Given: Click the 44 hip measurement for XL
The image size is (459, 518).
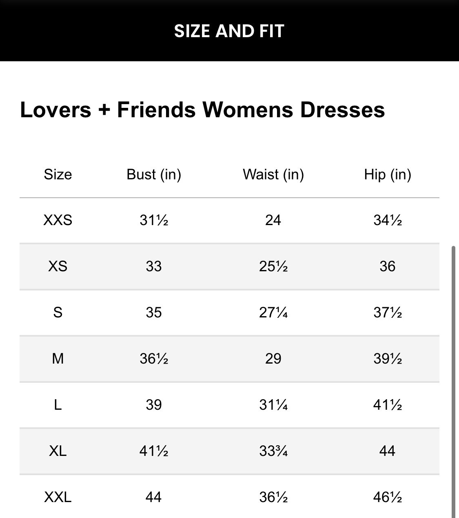Looking at the screenshot, I should point(387,451).
